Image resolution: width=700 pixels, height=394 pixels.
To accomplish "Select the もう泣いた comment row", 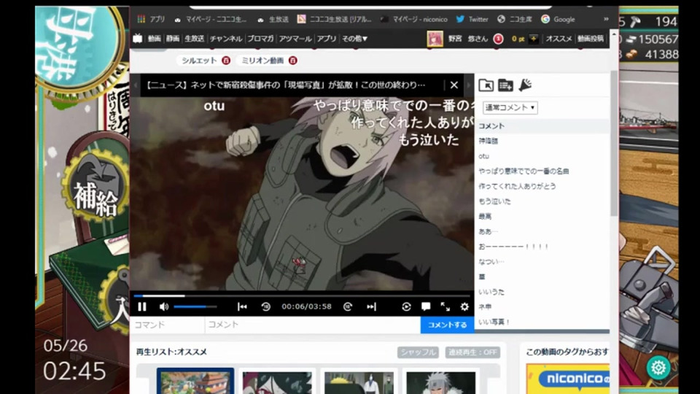I will pyautogui.click(x=542, y=201).
